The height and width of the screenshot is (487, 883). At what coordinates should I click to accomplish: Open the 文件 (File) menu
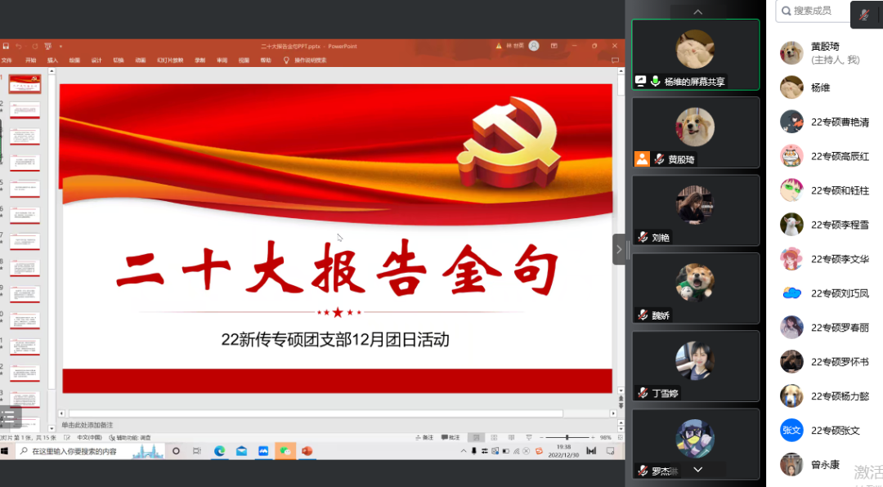pos(7,60)
